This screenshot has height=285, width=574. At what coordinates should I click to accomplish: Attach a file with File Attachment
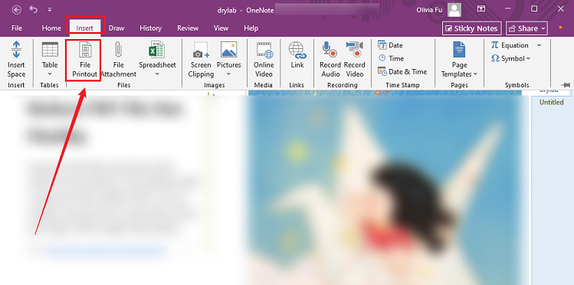pyautogui.click(x=118, y=60)
